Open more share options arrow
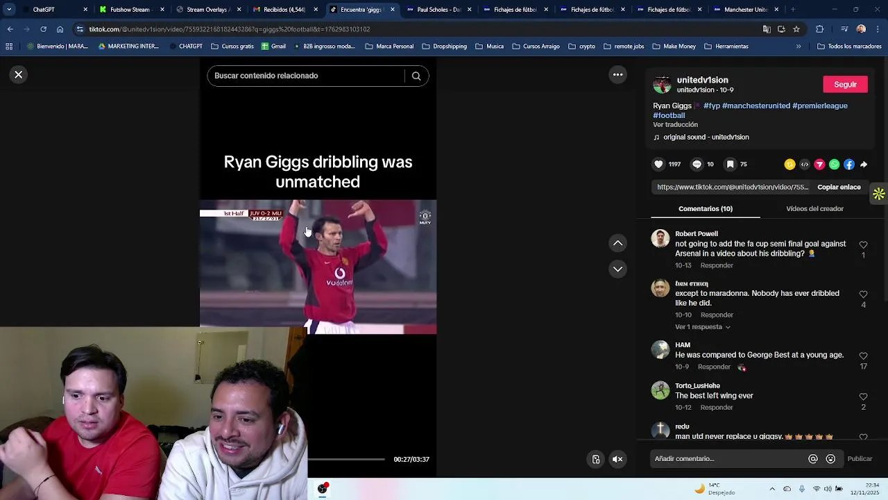 pos(864,165)
